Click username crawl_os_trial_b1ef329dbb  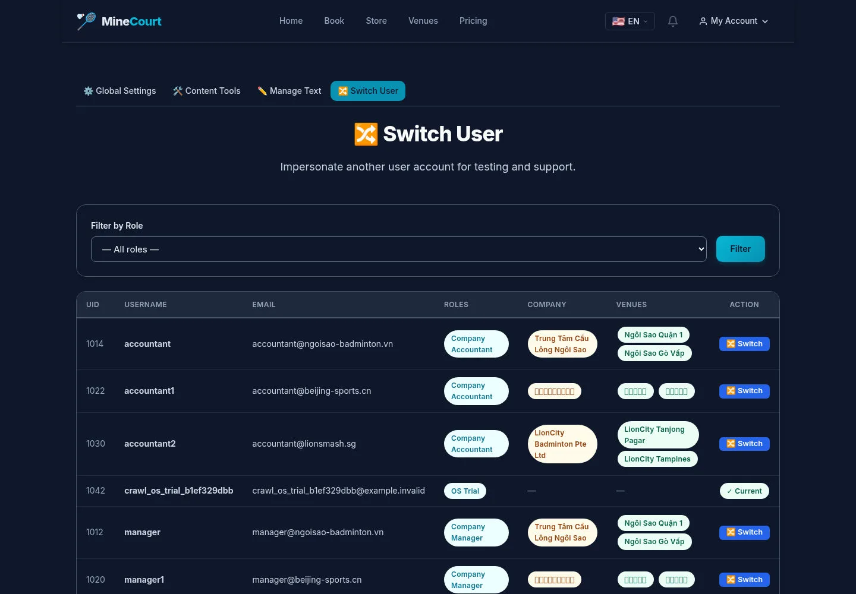(178, 491)
